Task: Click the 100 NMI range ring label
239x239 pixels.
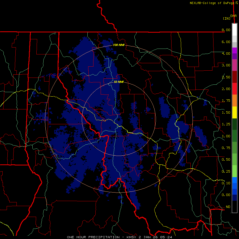Action: point(119,45)
